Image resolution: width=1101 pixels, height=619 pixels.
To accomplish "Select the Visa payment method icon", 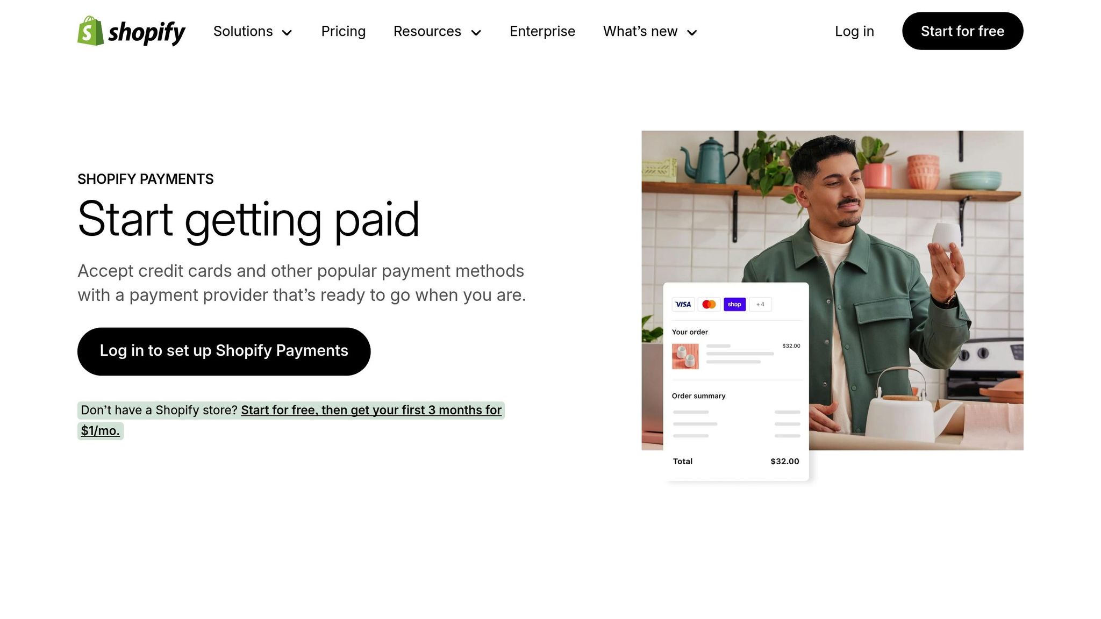I will pos(683,304).
